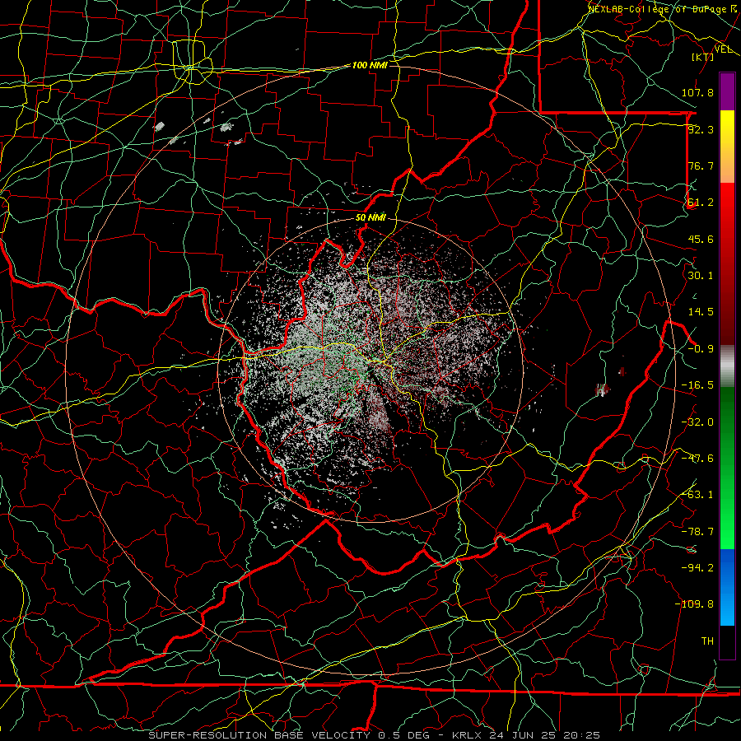
Task: Click the -32.0 scale value
Action: [x=697, y=422]
